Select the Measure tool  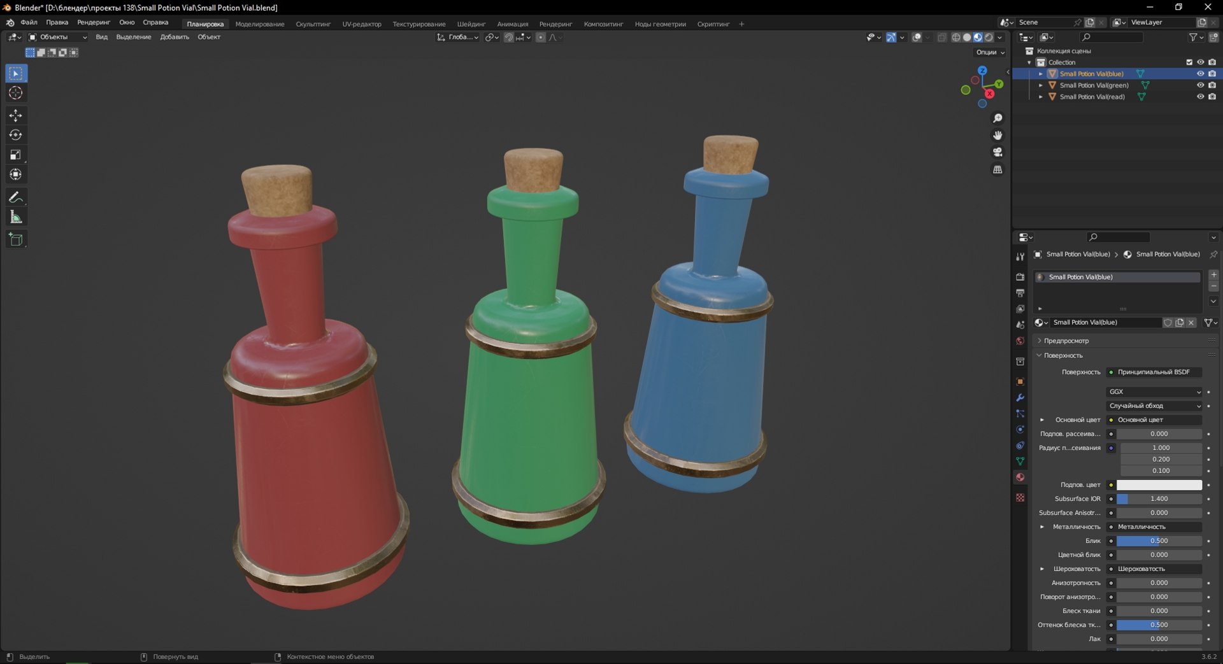coord(16,217)
